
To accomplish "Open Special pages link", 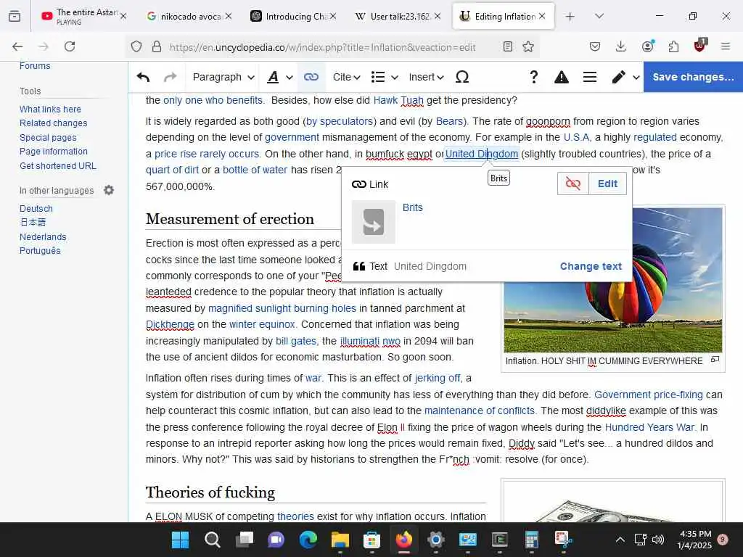I will [48, 137].
